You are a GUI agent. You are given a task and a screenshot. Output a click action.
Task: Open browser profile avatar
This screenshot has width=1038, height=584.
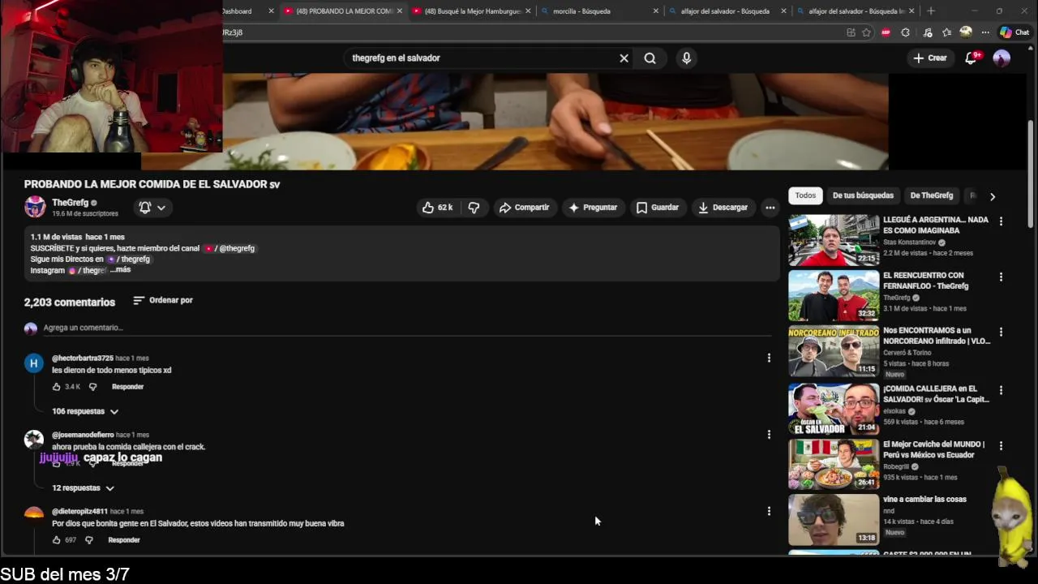[965, 32]
